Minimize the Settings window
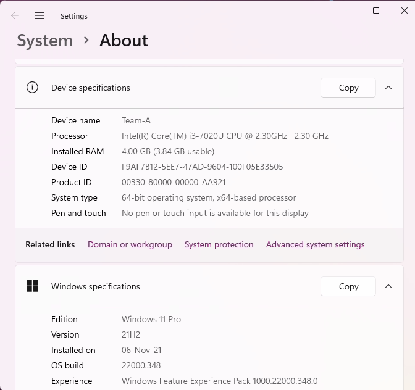The width and height of the screenshot is (415, 390). (x=348, y=10)
